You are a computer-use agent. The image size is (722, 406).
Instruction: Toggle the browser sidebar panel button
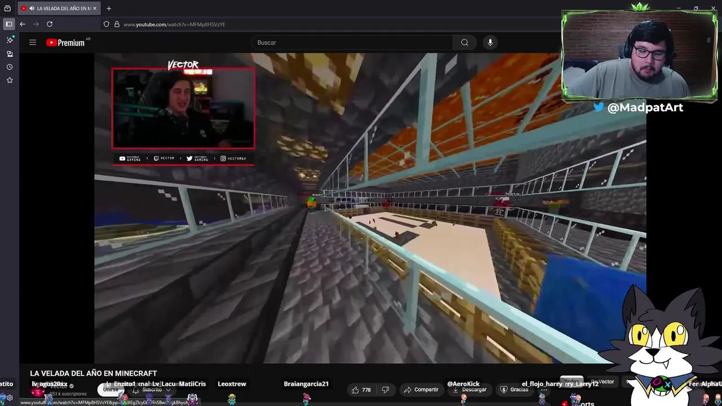pos(8,24)
